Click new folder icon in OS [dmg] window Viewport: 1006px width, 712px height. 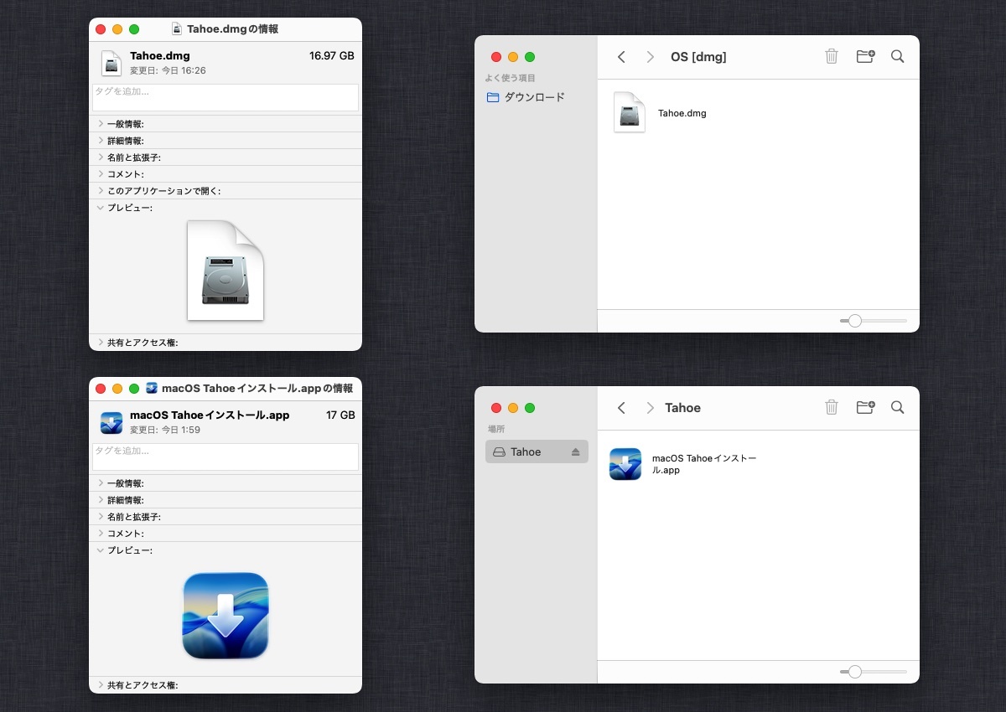click(865, 57)
